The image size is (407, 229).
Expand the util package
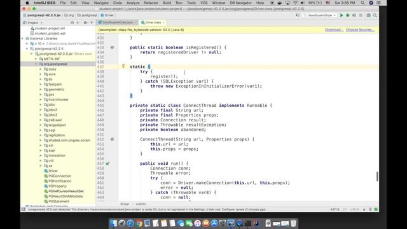41,161
